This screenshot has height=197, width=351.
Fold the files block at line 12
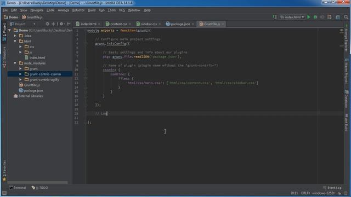pos(86,79)
